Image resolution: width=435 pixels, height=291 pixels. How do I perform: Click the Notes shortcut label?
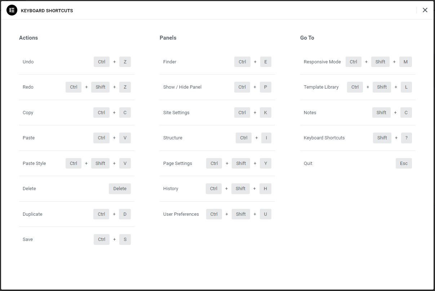click(x=310, y=112)
